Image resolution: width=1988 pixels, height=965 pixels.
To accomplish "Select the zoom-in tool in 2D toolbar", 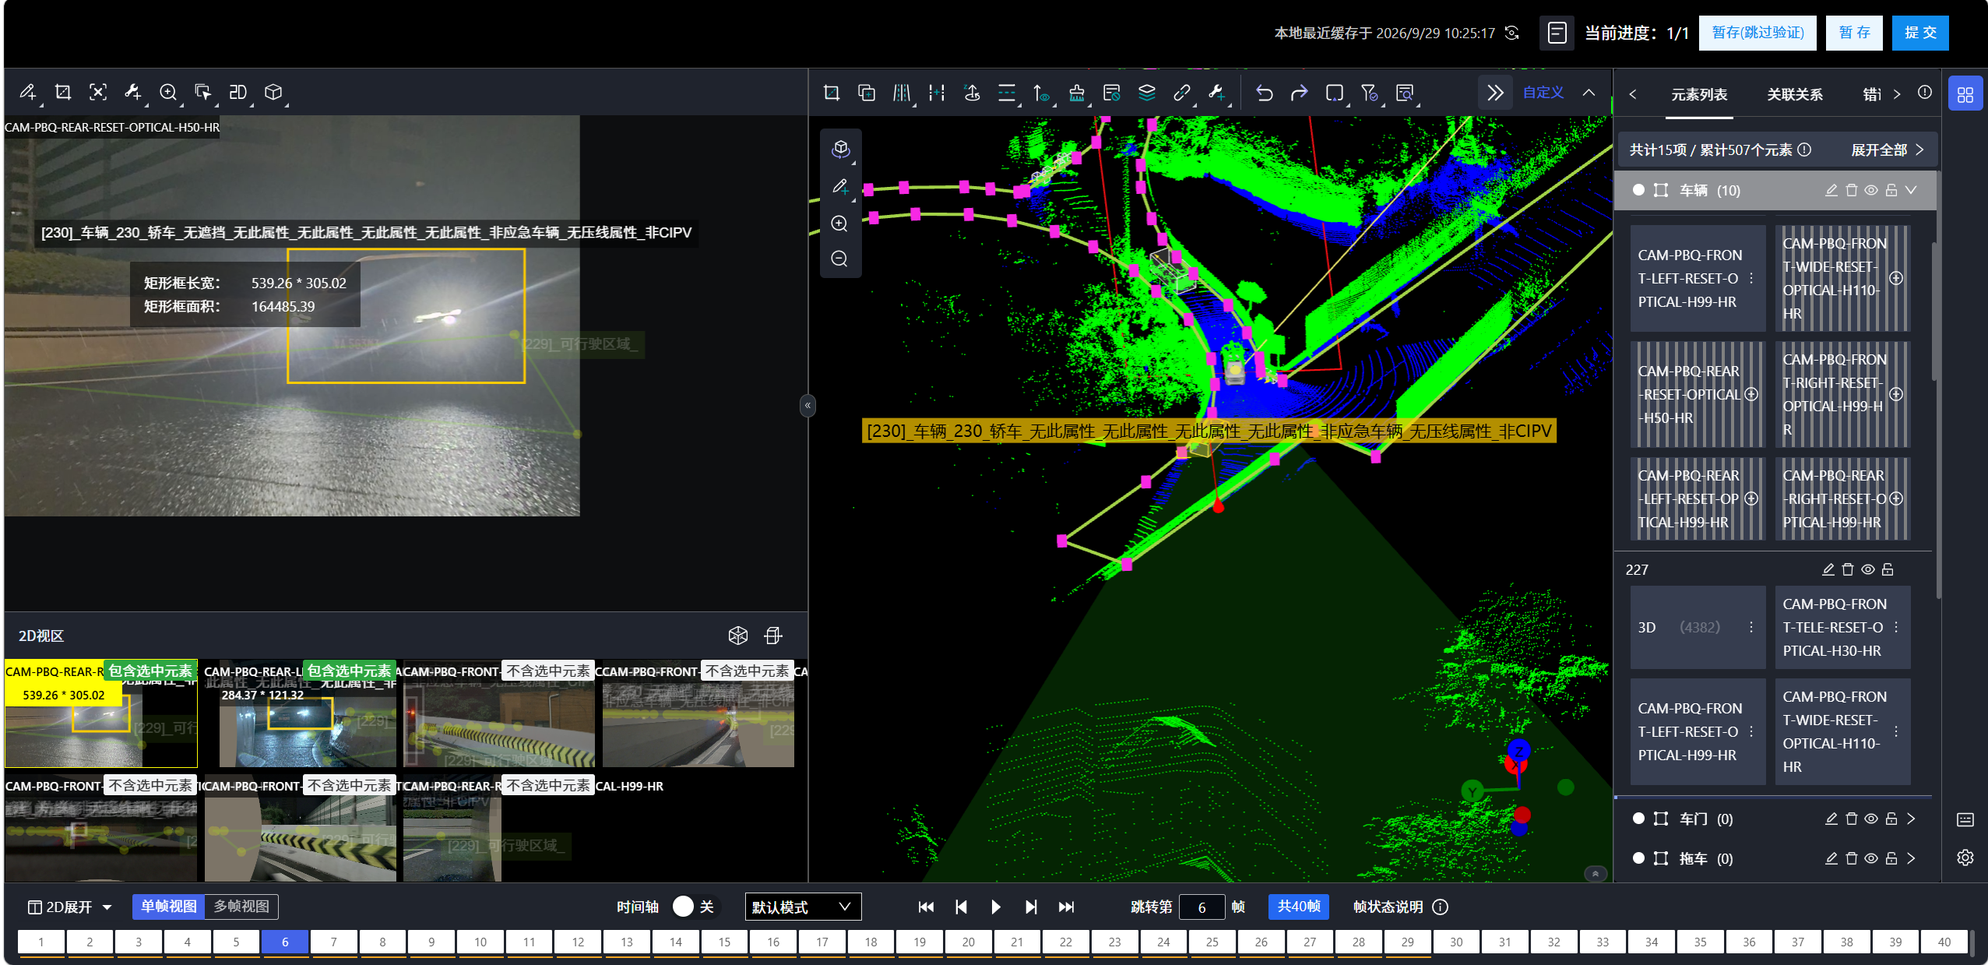I will point(167,93).
